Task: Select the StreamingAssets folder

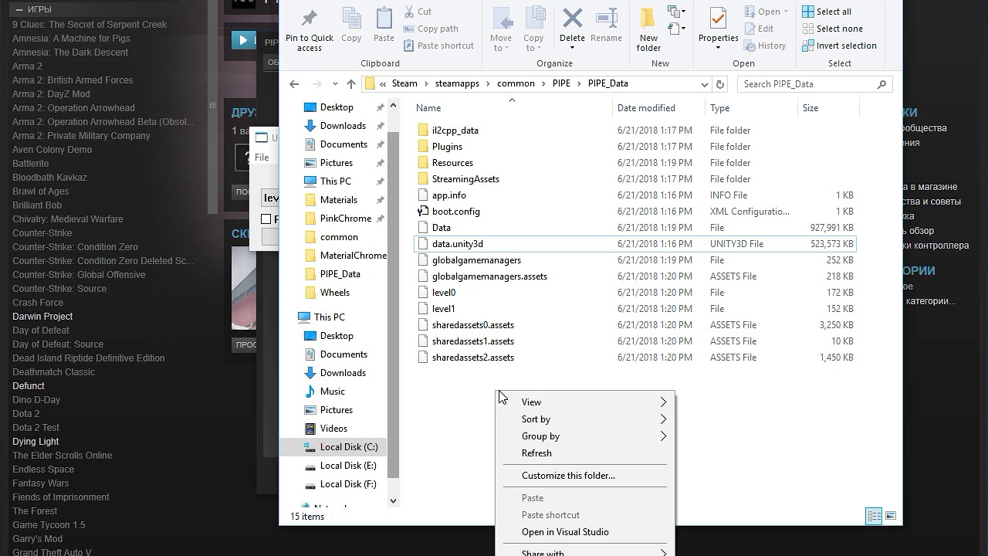Action: pos(465,179)
